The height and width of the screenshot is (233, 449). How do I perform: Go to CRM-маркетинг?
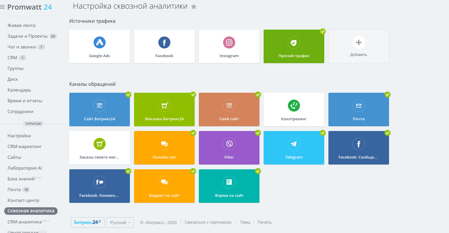(x=25, y=147)
